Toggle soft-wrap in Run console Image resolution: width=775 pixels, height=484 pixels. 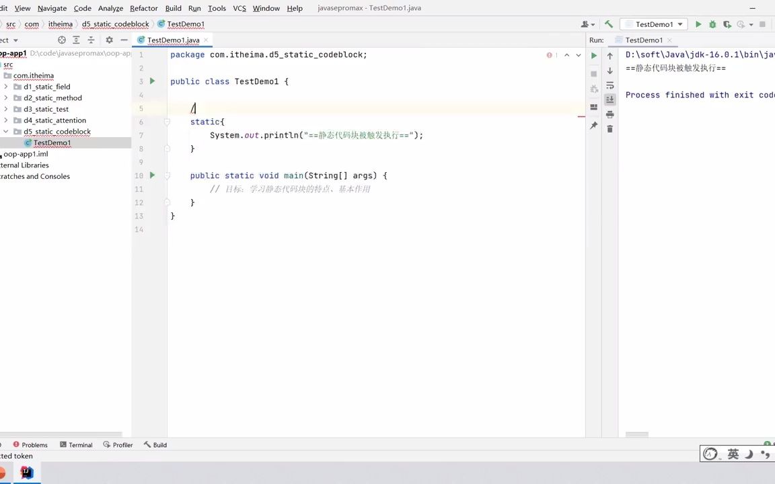(x=610, y=86)
